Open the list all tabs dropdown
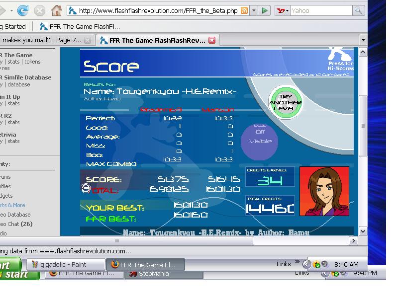The image size is (398, 298). (x=363, y=40)
